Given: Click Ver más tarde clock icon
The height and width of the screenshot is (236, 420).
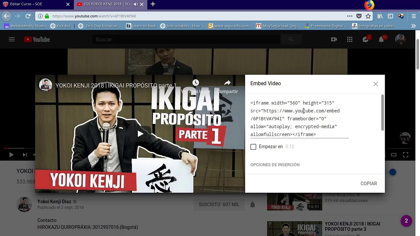Looking at the screenshot, I should pos(196,83).
